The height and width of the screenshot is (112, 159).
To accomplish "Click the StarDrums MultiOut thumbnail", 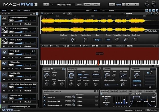I will click(x=4, y=19).
